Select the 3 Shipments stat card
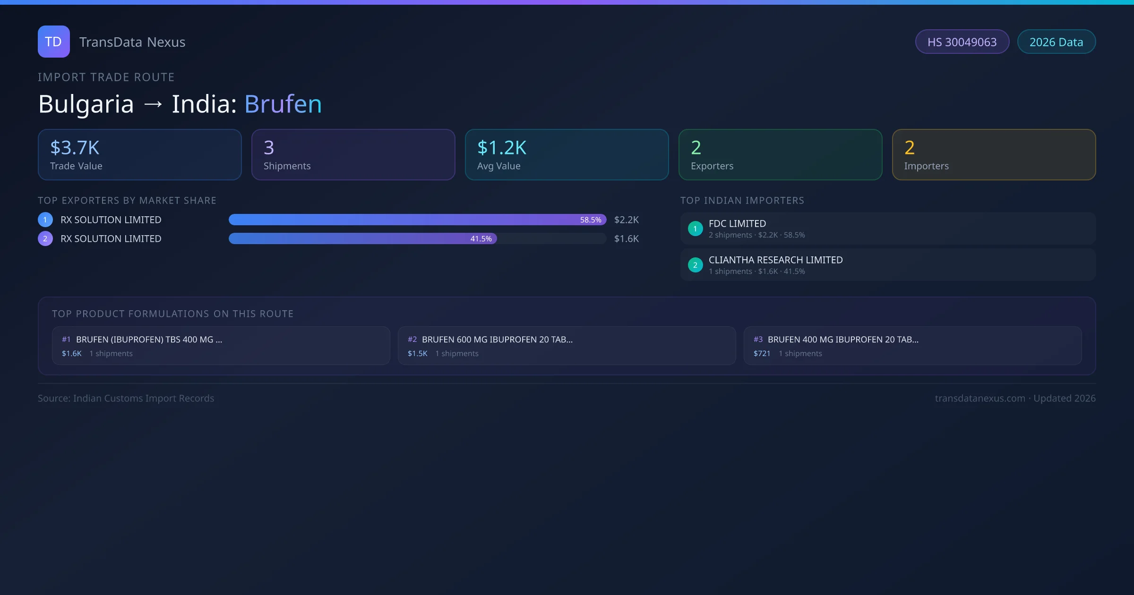Screen dimensions: 1134x595 (353, 154)
